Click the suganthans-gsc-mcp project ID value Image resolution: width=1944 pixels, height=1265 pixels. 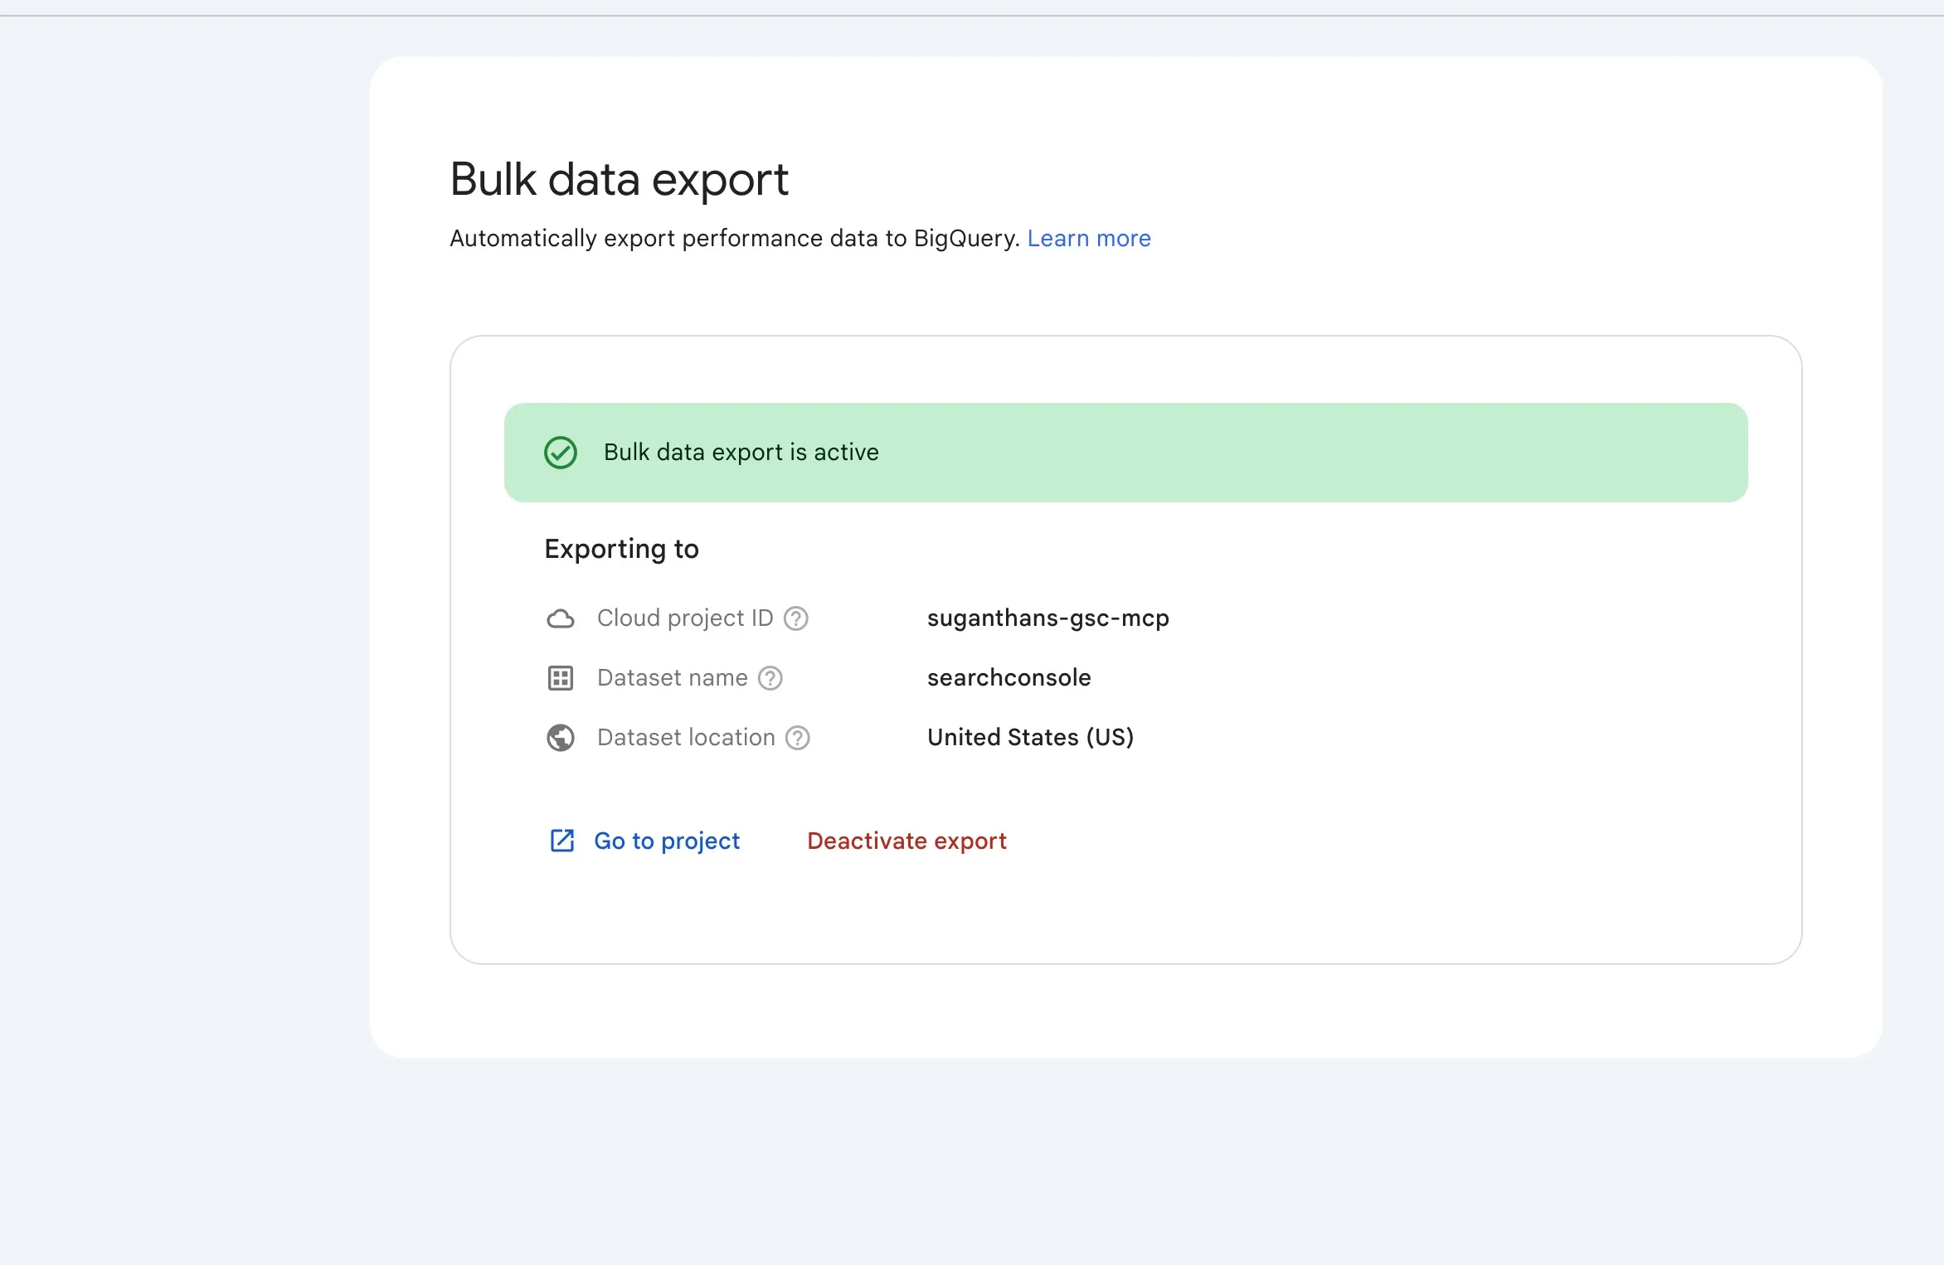coord(1048,618)
